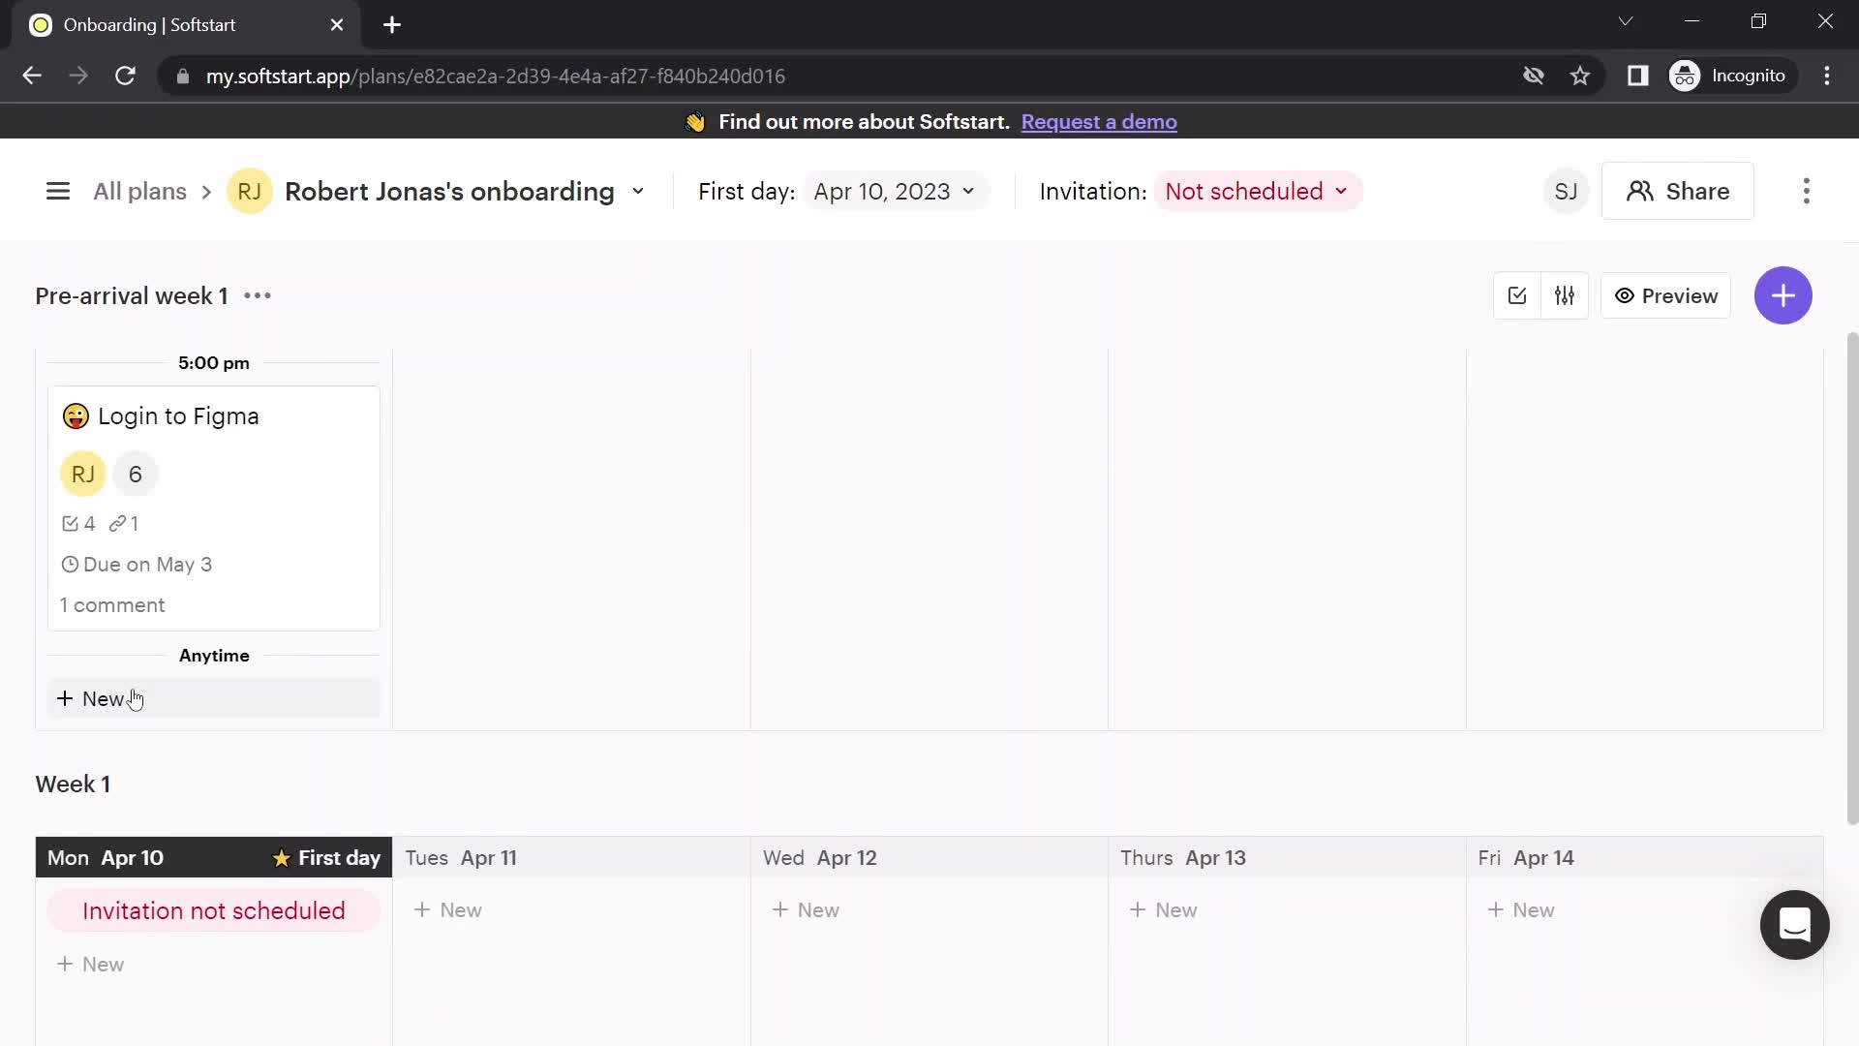Expand the Invitation status dropdown
Viewport: 1859px width, 1046px height.
click(1255, 192)
